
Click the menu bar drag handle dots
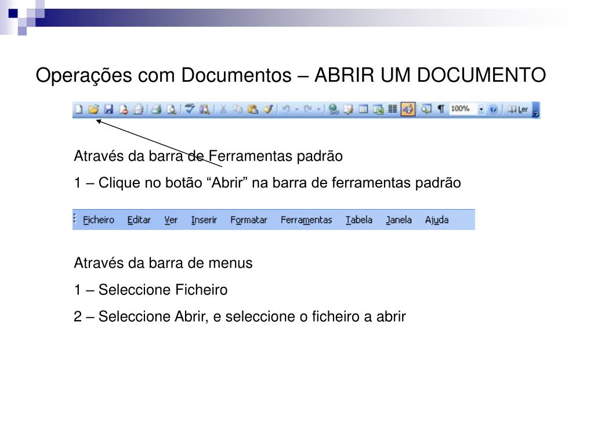tap(75, 219)
